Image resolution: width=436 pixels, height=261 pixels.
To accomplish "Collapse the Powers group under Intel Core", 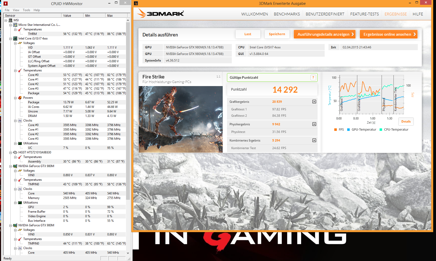I will pos(15,98).
